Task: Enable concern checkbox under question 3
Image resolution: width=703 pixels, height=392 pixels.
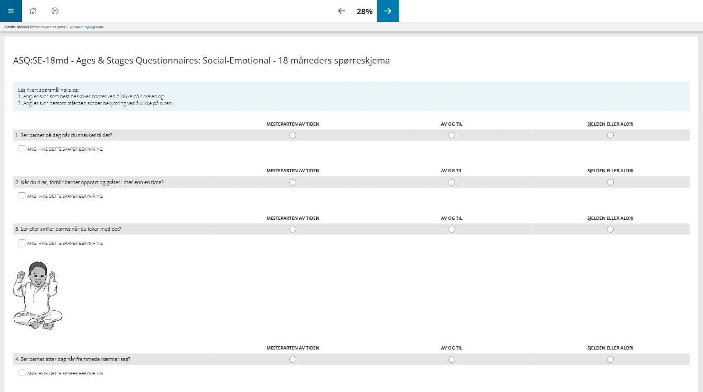Action: (x=22, y=243)
